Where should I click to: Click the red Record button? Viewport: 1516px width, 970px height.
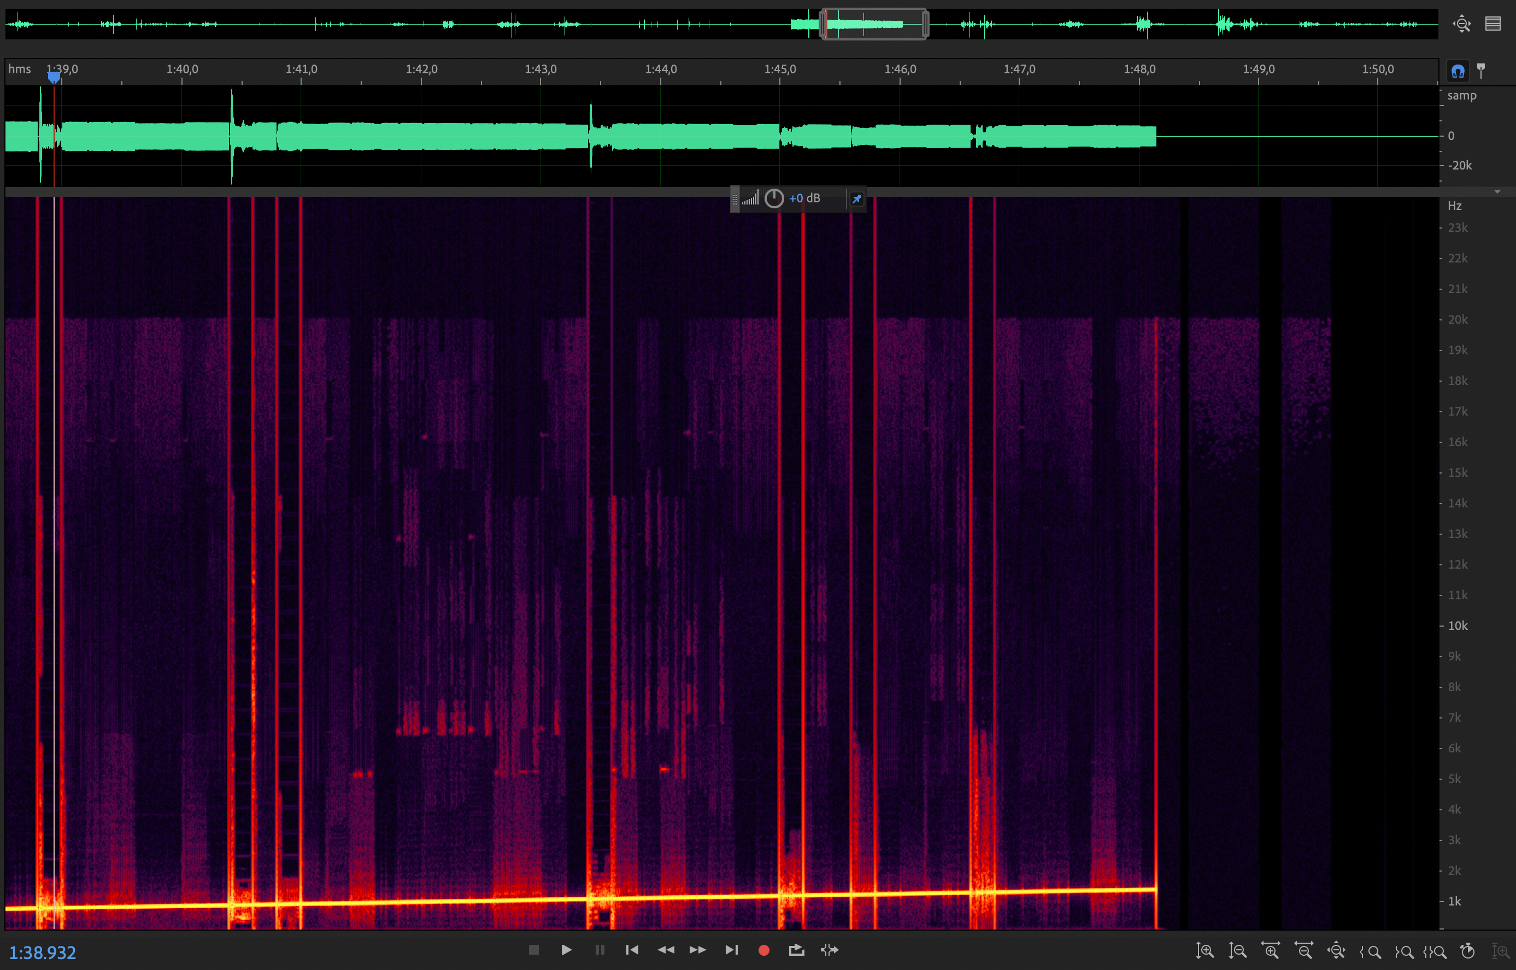click(763, 950)
